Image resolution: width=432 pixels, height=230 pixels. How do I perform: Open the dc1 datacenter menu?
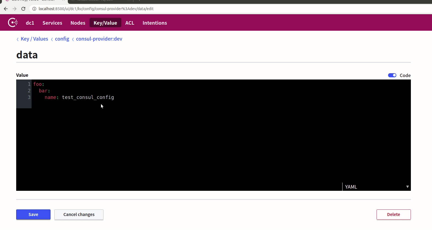tap(30, 23)
